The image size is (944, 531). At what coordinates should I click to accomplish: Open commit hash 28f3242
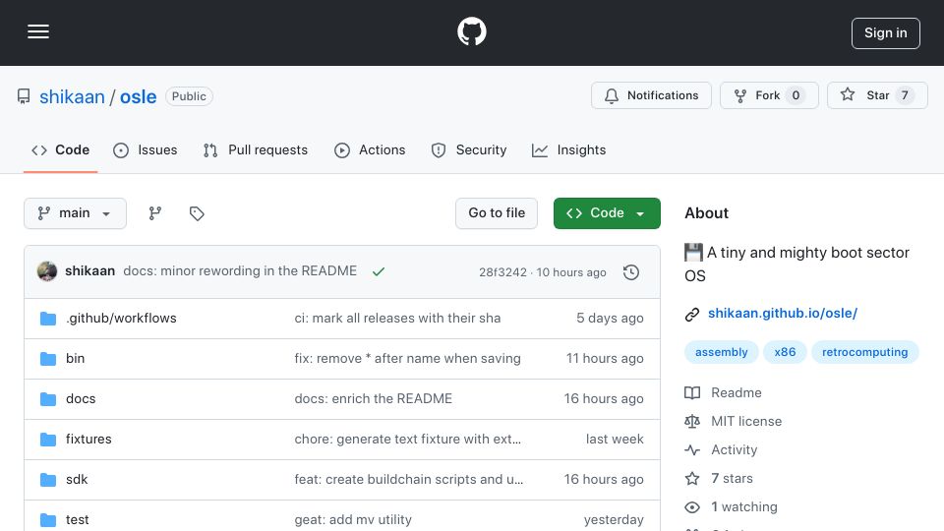point(502,272)
